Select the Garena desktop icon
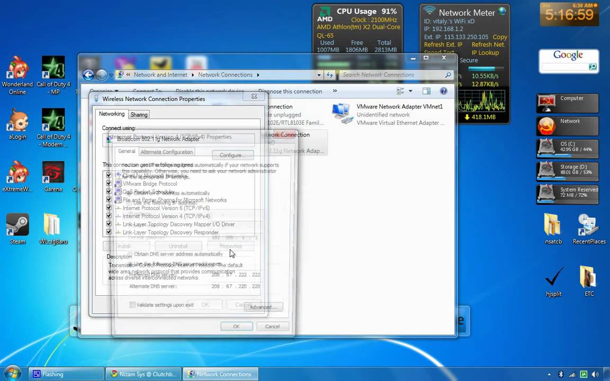 tap(53, 177)
